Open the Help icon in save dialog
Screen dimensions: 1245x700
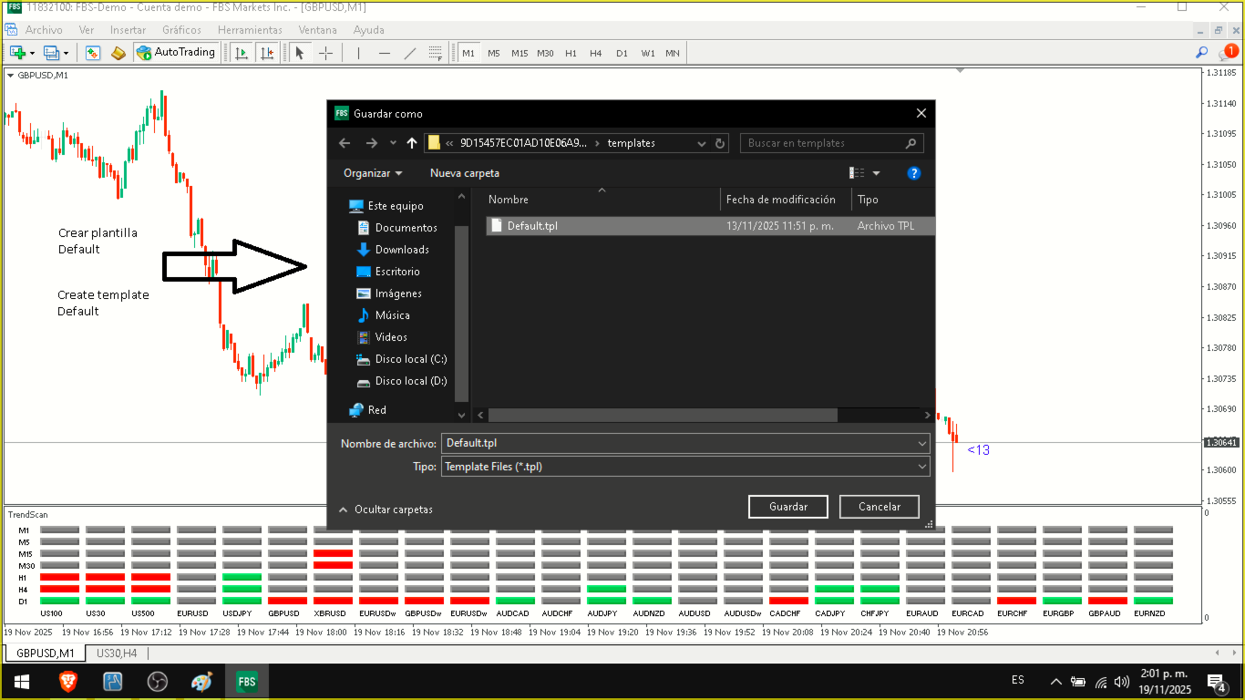(x=913, y=172)
